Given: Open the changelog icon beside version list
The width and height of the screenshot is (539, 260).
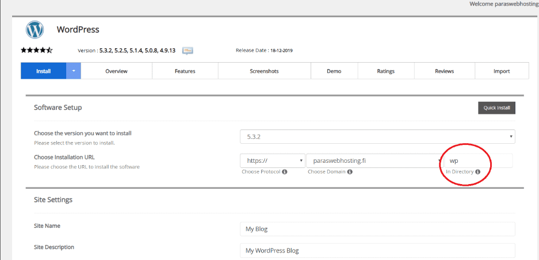Looking at the screenshot, I should [x=188, y=51].
